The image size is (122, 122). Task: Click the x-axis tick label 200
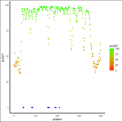click(x=57, y=116)
